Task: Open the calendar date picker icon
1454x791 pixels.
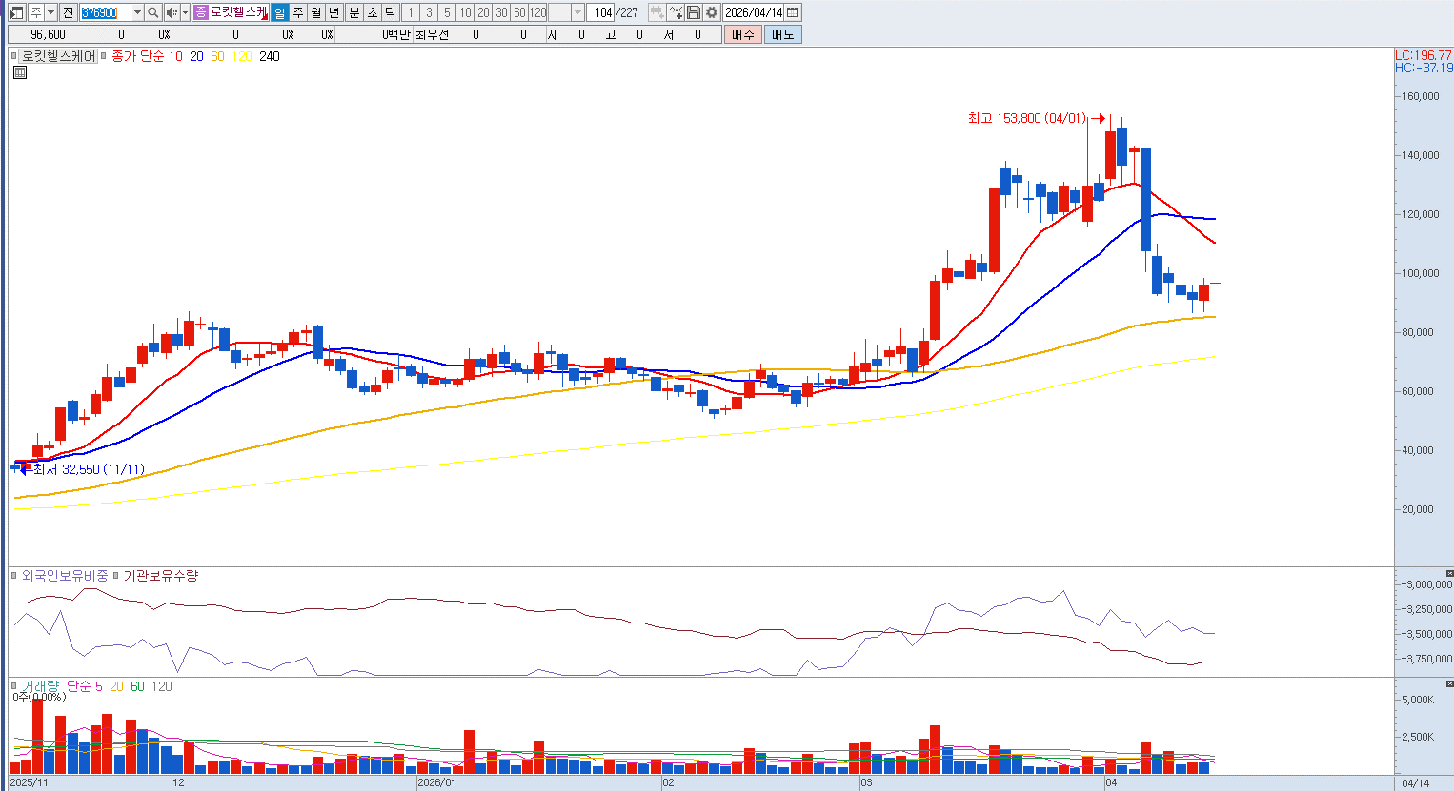Action: click(x=793, y=12)
